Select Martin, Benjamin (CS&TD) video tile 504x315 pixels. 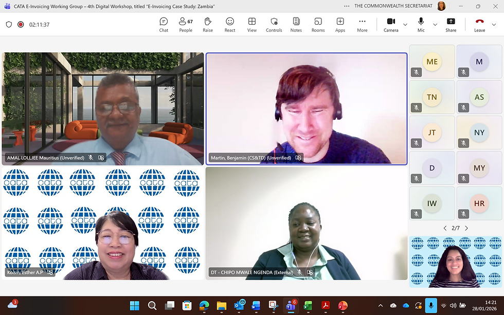coord(307,109)
